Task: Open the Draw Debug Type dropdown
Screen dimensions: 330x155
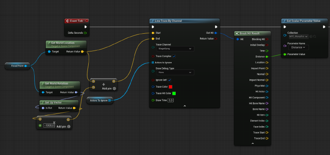Action: 175,72
